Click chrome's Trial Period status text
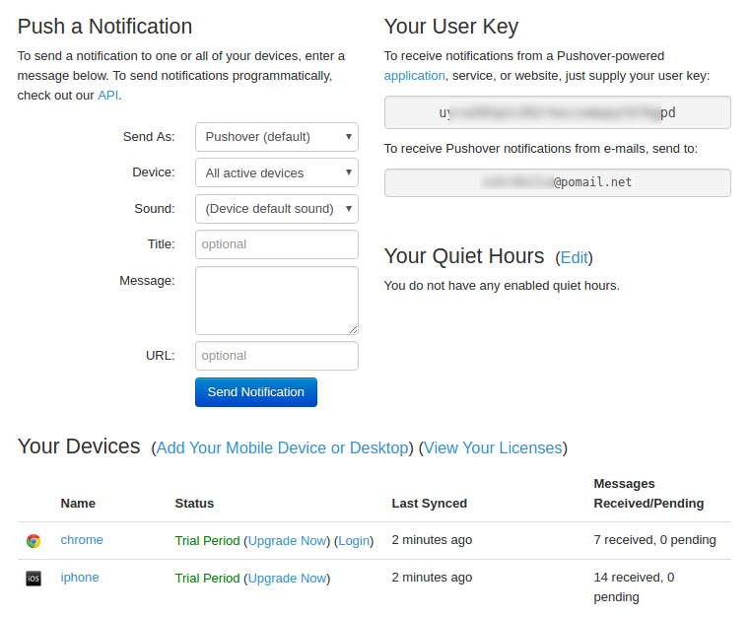Image resolution: width=750 pixels, height=617 pixels. pos(207,540)
